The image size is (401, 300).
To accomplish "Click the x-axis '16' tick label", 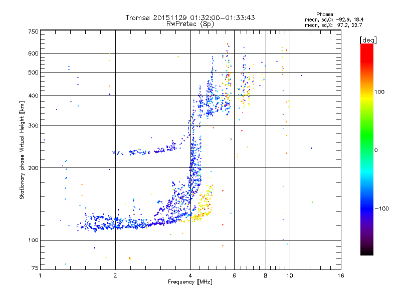I will [x=341, y=275].
